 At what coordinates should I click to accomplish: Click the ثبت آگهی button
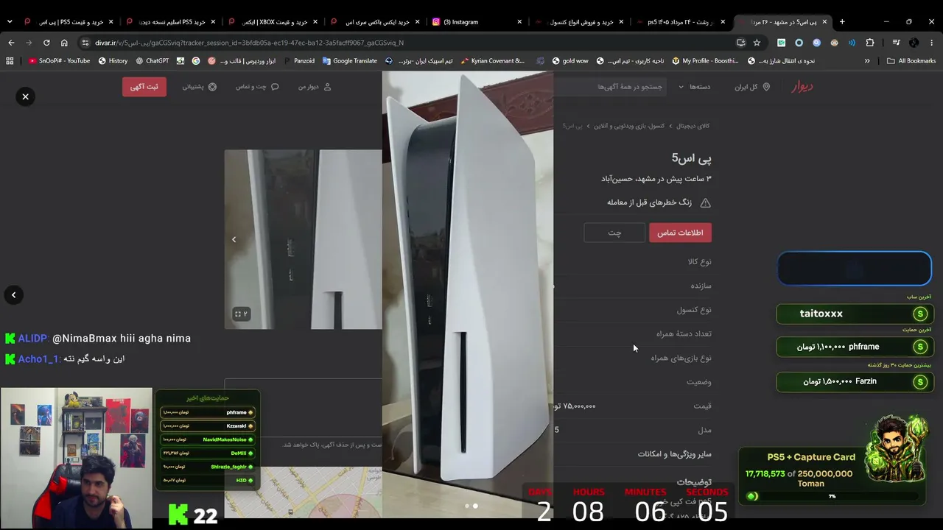point(144,87)
